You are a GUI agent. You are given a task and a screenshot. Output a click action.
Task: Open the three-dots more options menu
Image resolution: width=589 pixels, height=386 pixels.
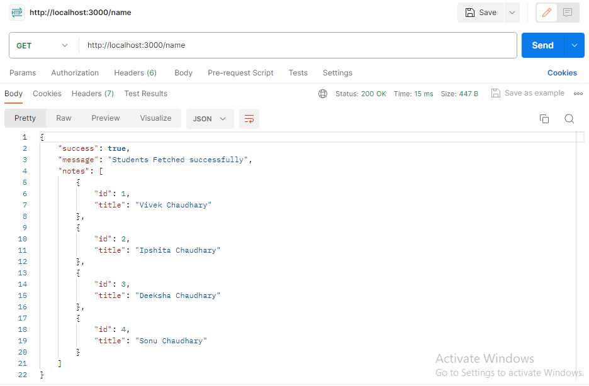[578, 94]
